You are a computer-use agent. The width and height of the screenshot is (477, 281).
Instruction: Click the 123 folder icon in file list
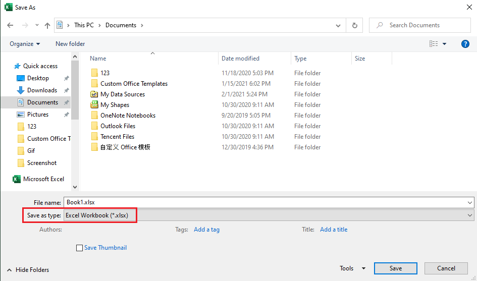[x=94, y=73]
